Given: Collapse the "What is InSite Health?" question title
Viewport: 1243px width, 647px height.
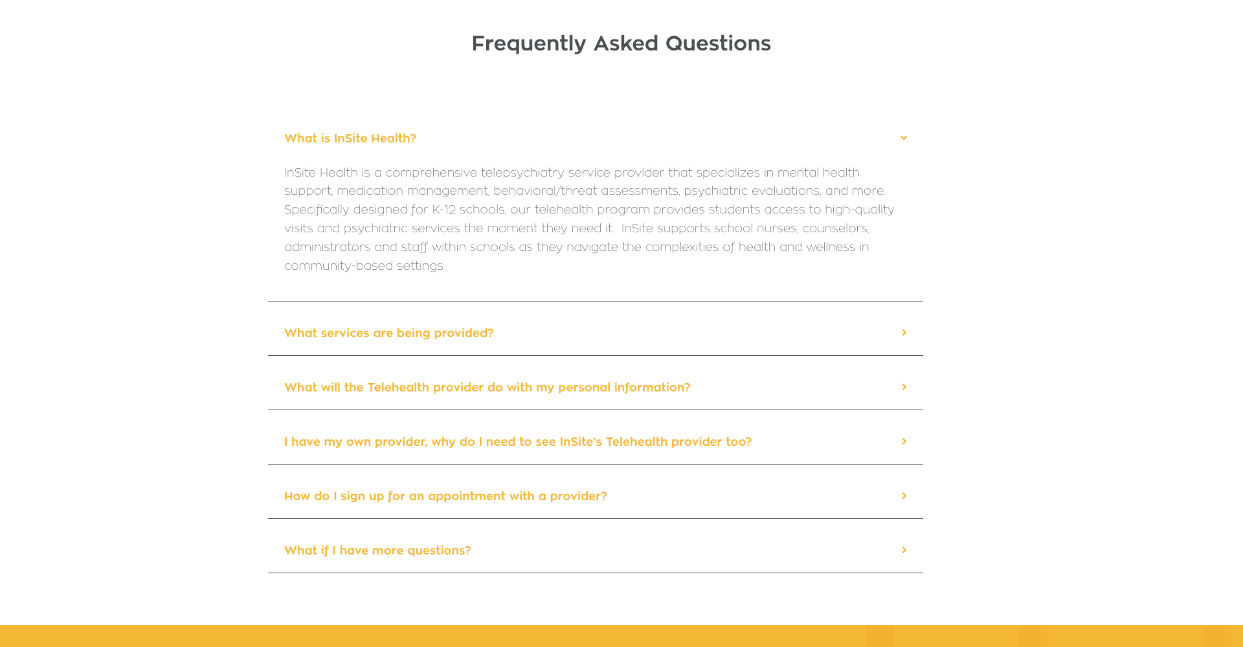Looking at the screenshot, I should pyautogui.click(x=350, y=138).
